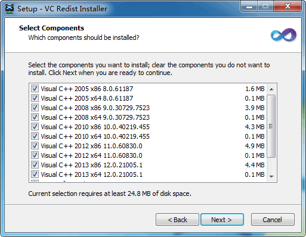Deselect Visual C++ 2010 x86 10.0.40219.455
The image size is (306, 237).
pyautogui.click(x=35, y=127)
